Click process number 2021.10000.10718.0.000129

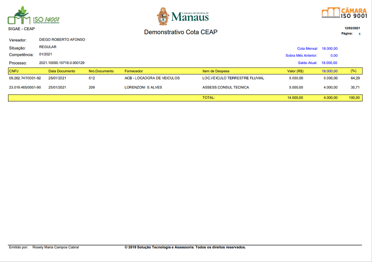62,63
